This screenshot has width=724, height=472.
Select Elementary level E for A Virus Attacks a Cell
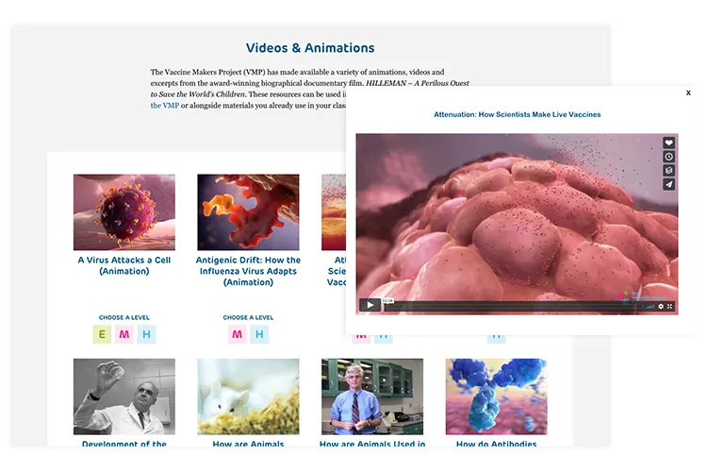click(x=102, y=334)
